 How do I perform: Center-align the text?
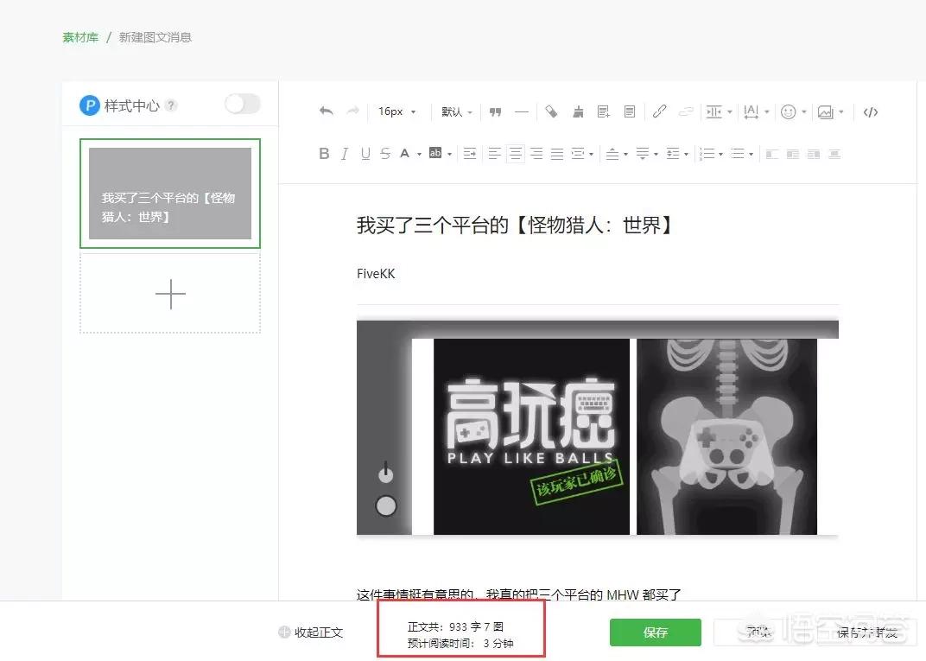coord(516,154)
